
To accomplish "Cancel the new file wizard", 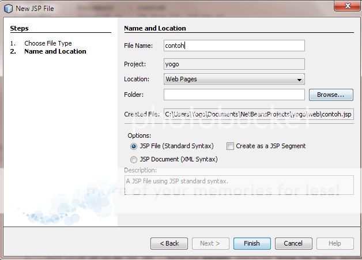I will pos(293,243).
